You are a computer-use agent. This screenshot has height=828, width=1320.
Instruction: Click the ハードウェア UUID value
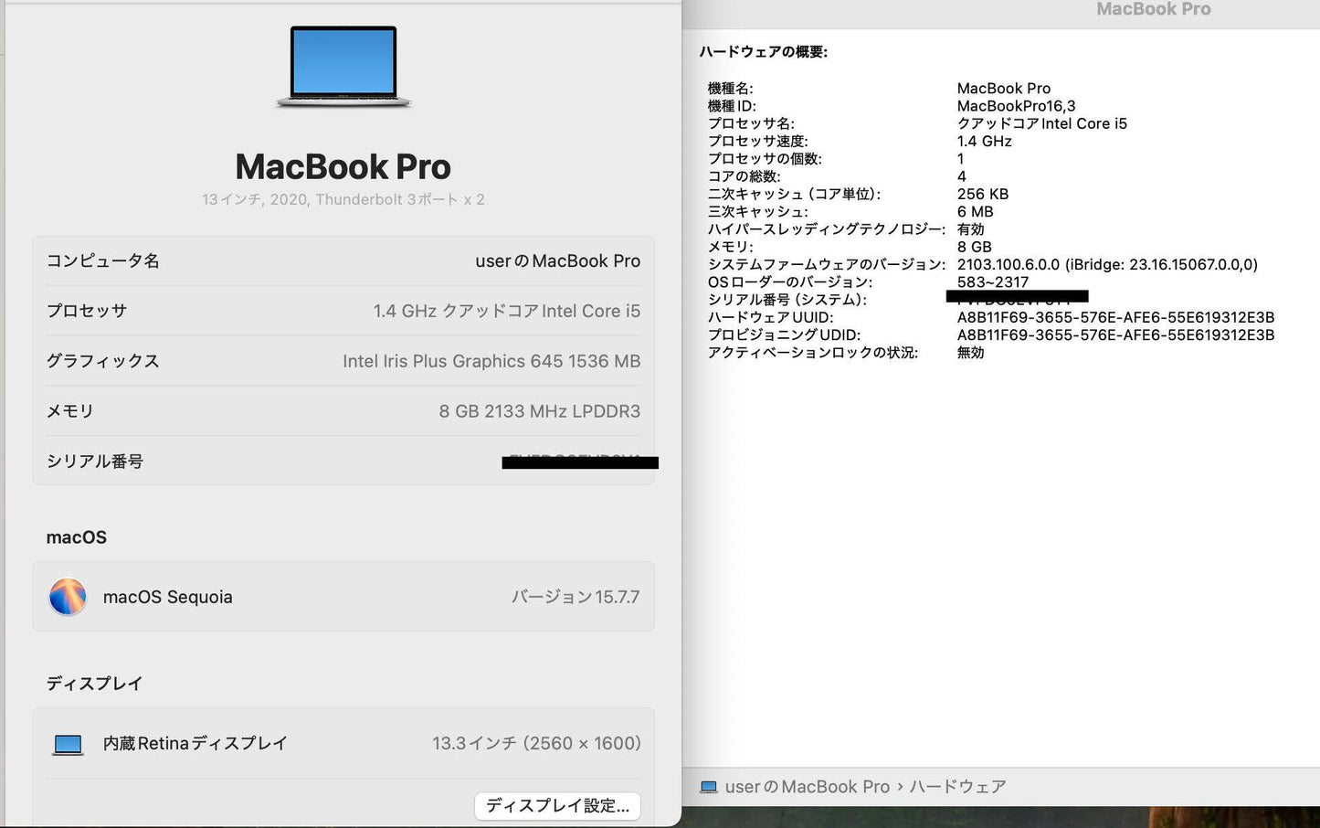[x=1116, y=317]
